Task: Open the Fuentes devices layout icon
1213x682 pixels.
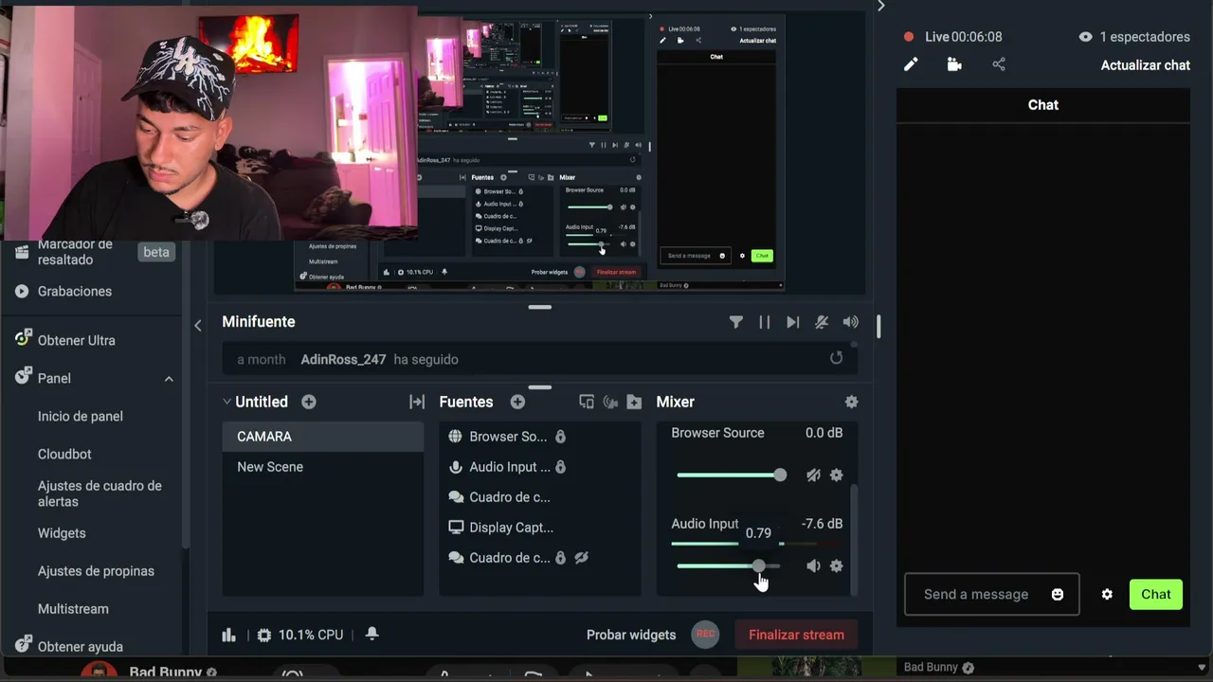Action: tap(587, 402)
